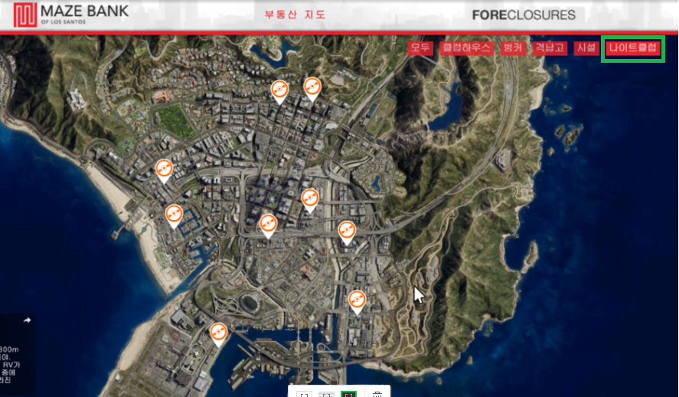Click the share arrow in dark info panel
Viewport: 679px width, 397px height.
point(27,320)
